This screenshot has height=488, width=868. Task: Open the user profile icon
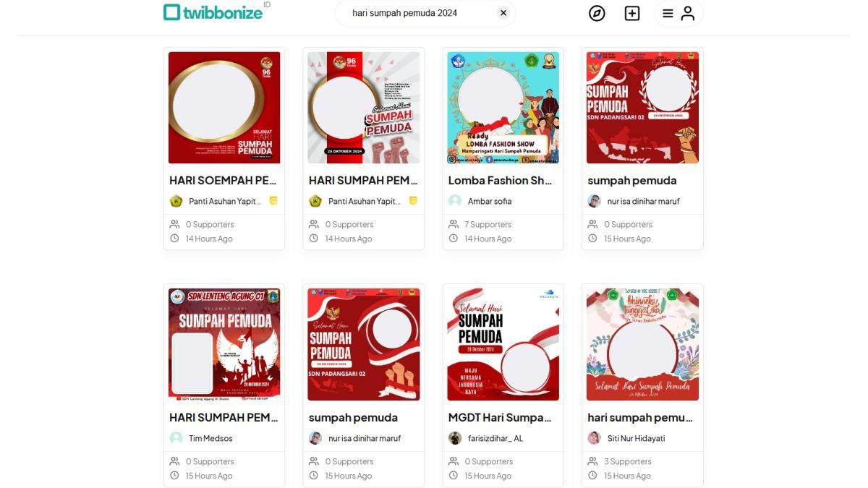(x=688, y=13)
